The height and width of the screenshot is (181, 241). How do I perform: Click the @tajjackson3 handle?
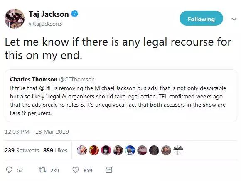coord(45,24)
